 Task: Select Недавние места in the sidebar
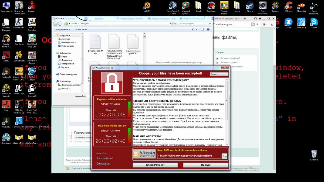[x=67, y=42]
